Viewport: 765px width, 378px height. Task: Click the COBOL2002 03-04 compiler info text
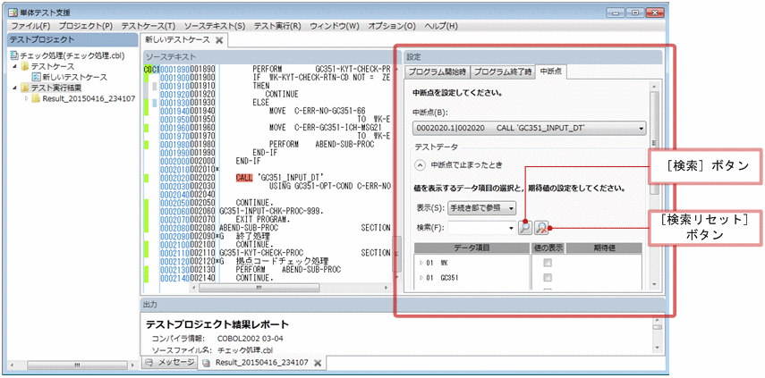[251, 339]
